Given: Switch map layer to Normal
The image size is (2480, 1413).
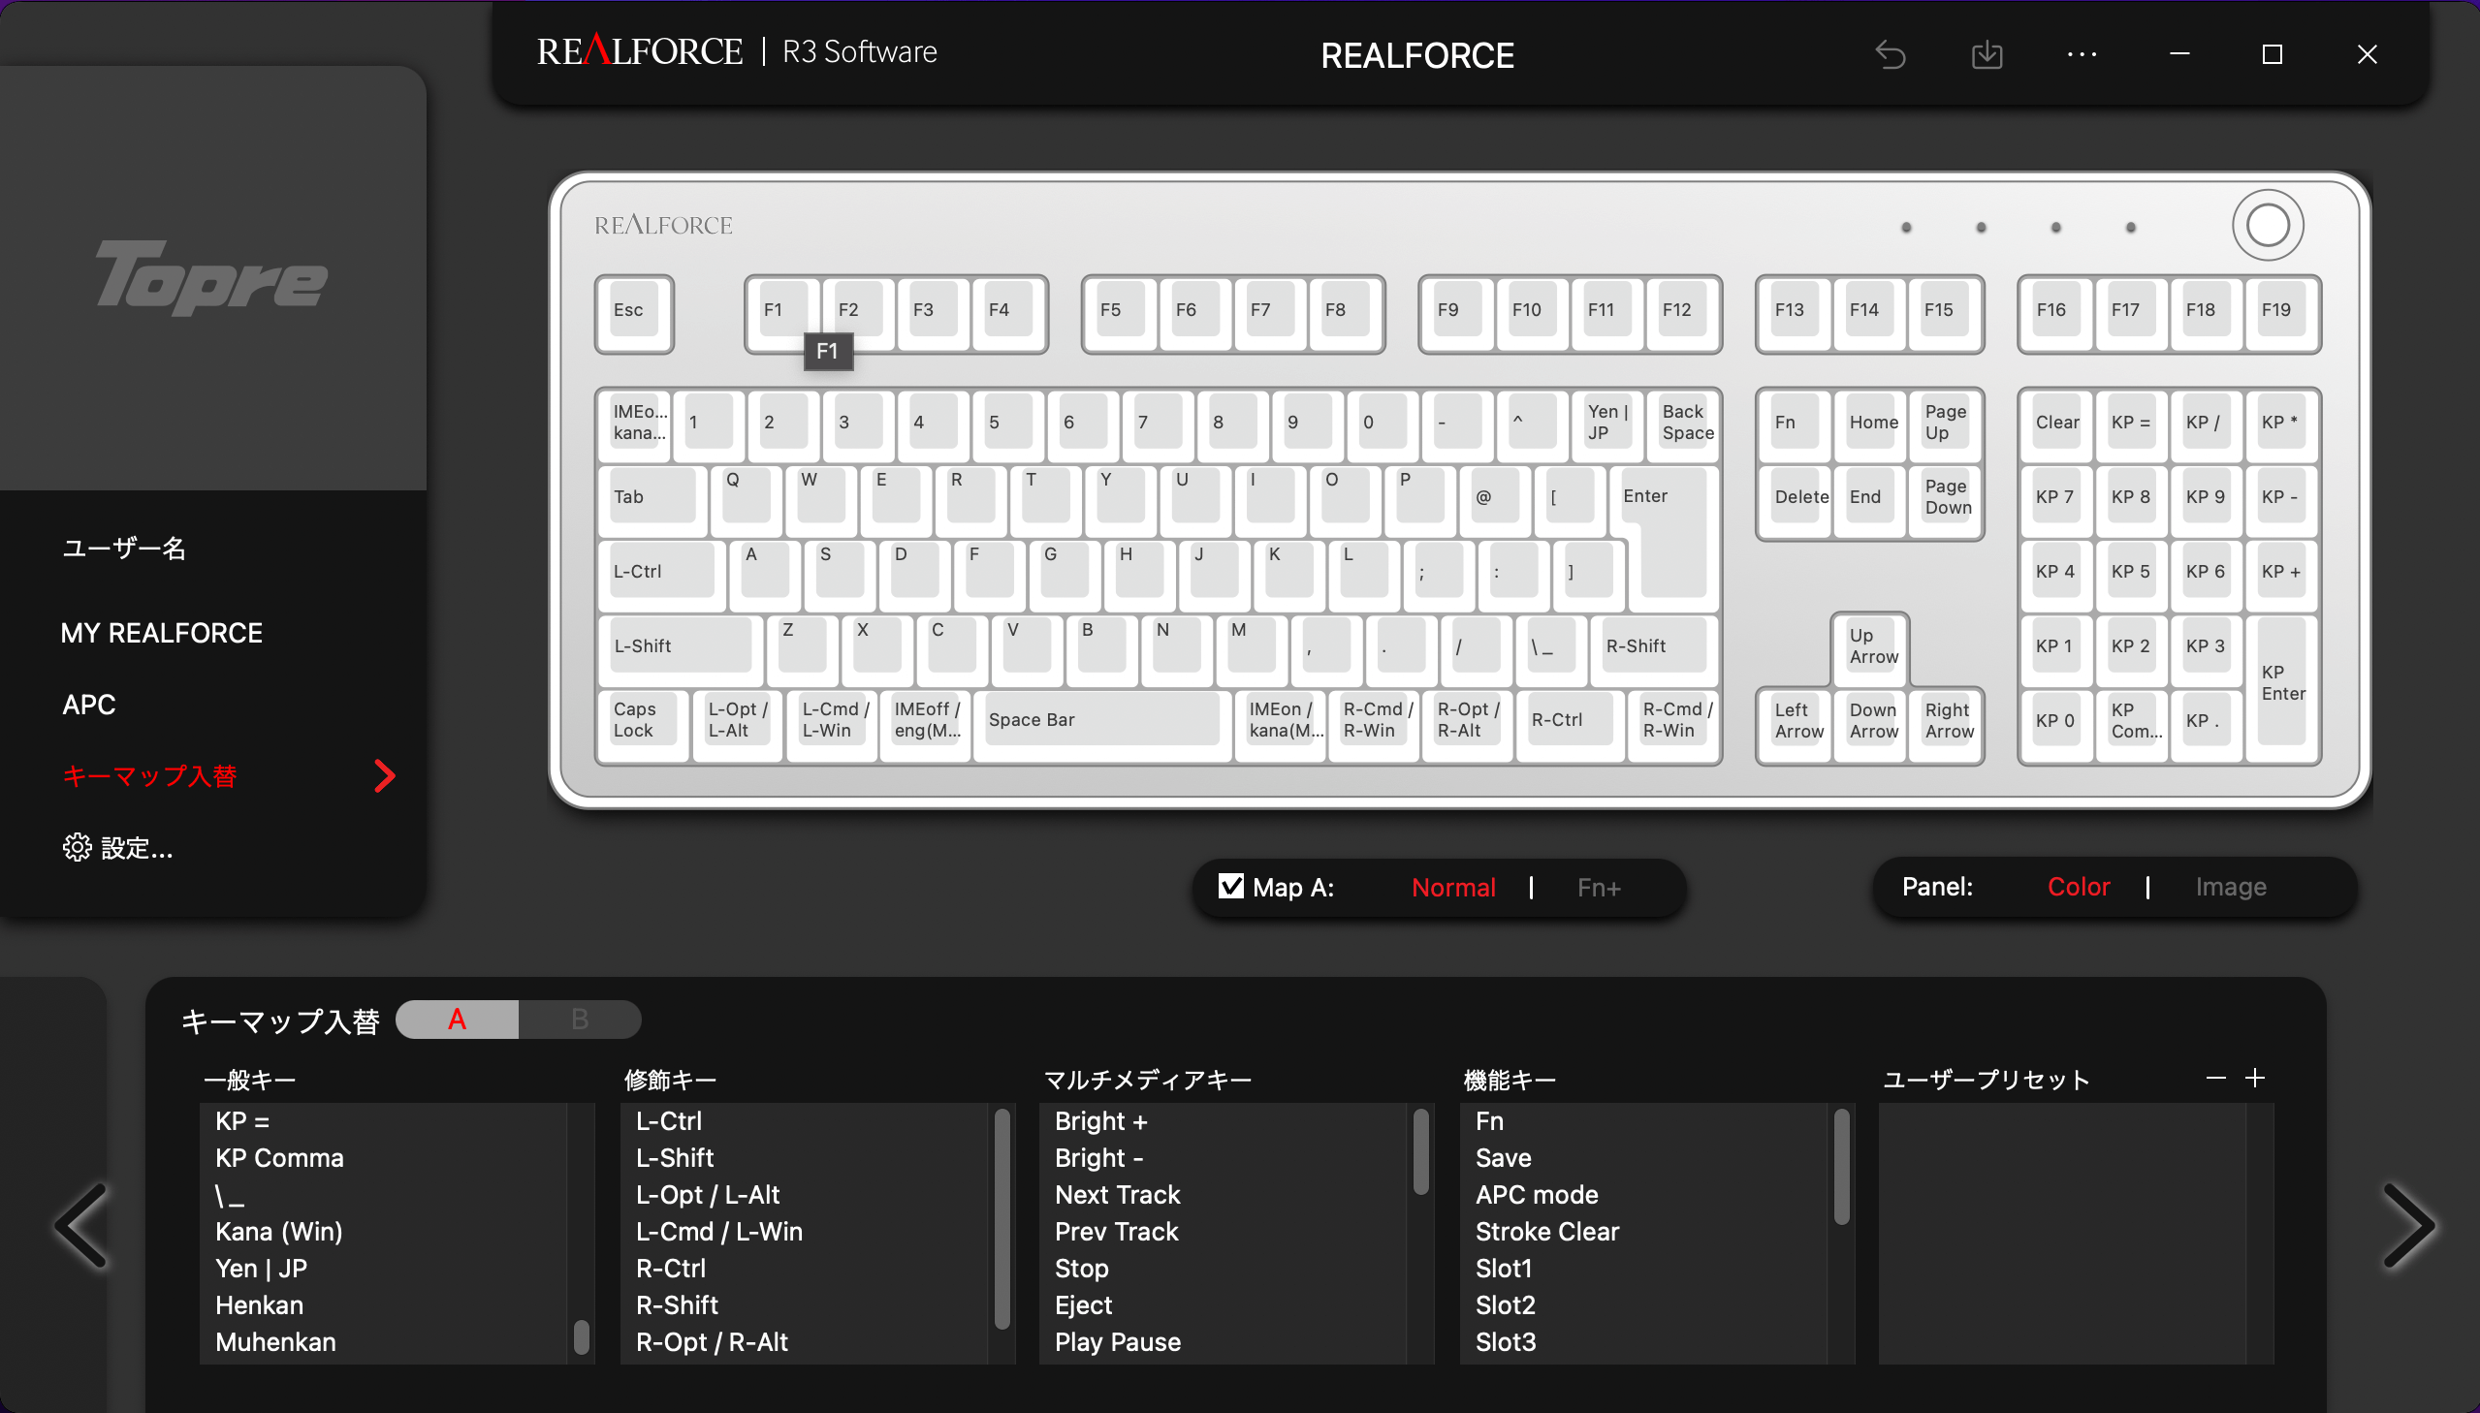Looking at the screenshot, I should [x=1452, y=887].
